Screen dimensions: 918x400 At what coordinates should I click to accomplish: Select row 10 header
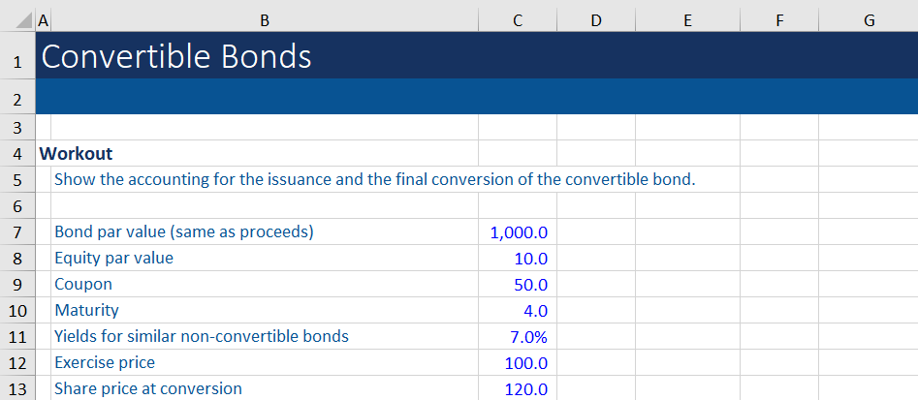pos(17,310)
